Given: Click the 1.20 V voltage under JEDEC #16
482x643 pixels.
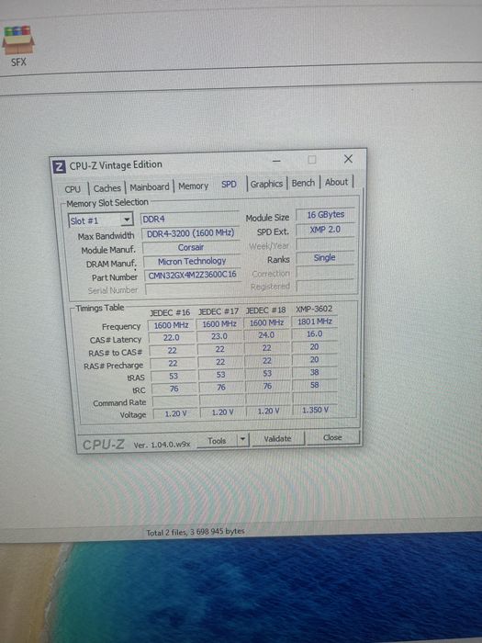Looking at the screenshot, I should tap(176, 413).
